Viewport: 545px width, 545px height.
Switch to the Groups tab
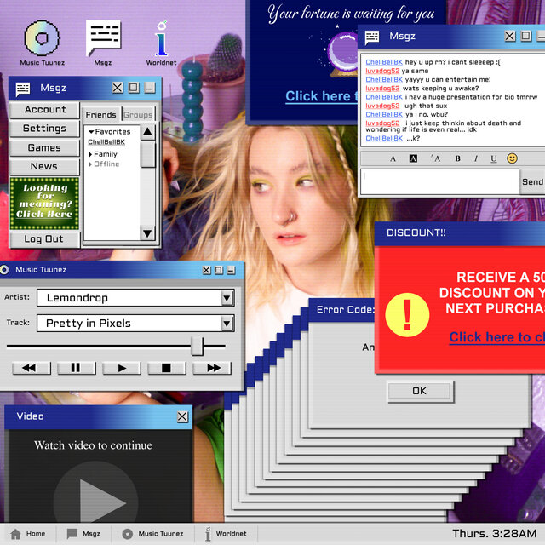138,114
